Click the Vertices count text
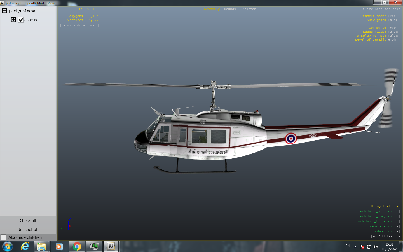 (x=83, y=20)
